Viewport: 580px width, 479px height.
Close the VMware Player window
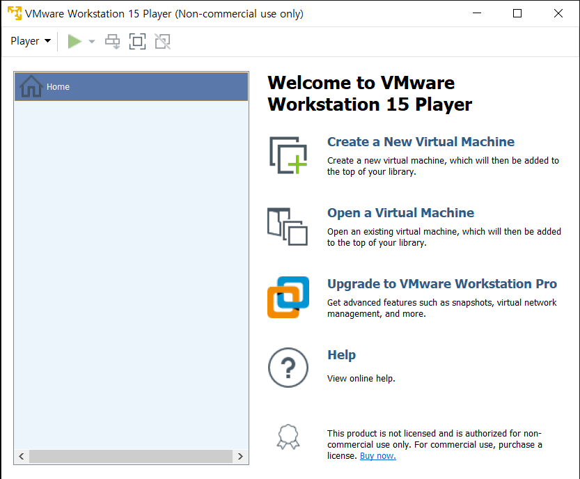coord(558,13)
